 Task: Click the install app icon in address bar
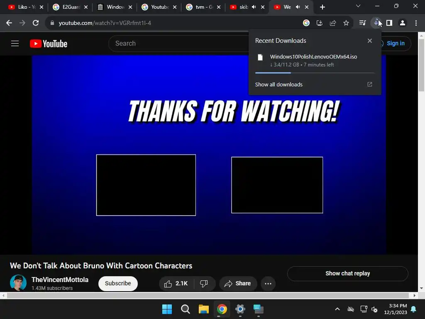click(x=320, y=23)
